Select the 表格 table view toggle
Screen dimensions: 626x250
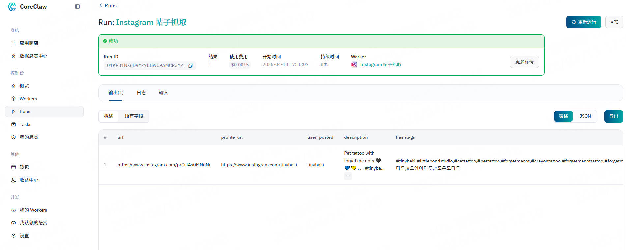(563, 116)
